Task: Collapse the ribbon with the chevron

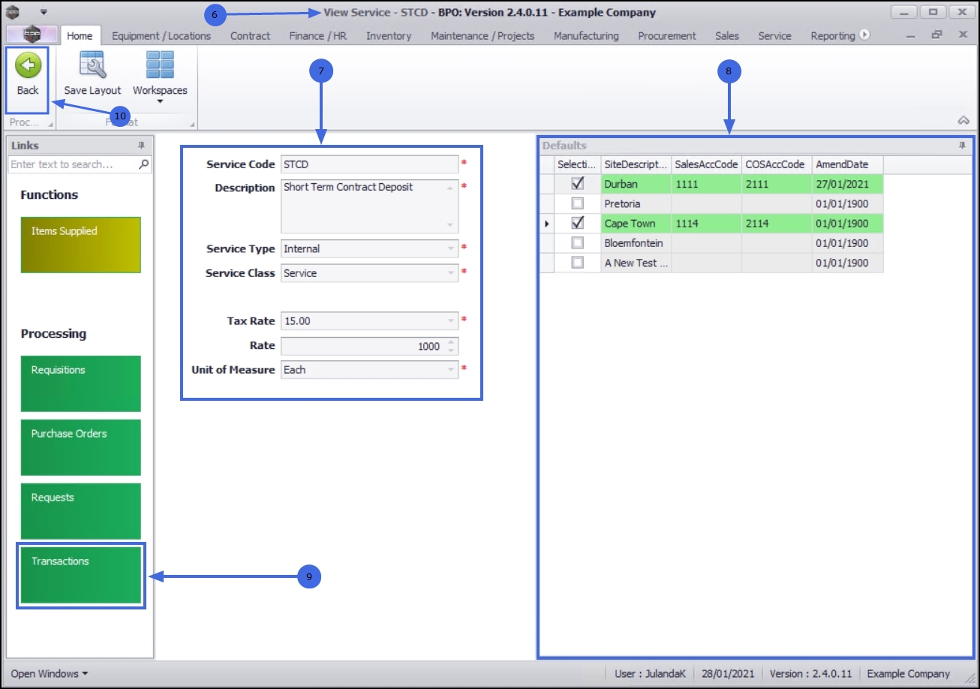Action: tap(964, 120)
